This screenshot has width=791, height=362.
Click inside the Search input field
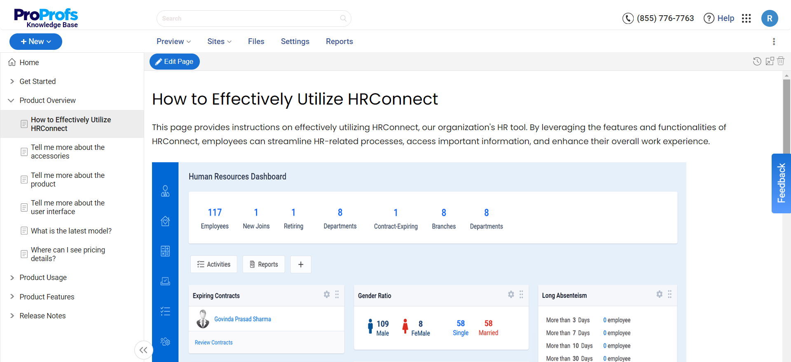click(x=254, y=19)
